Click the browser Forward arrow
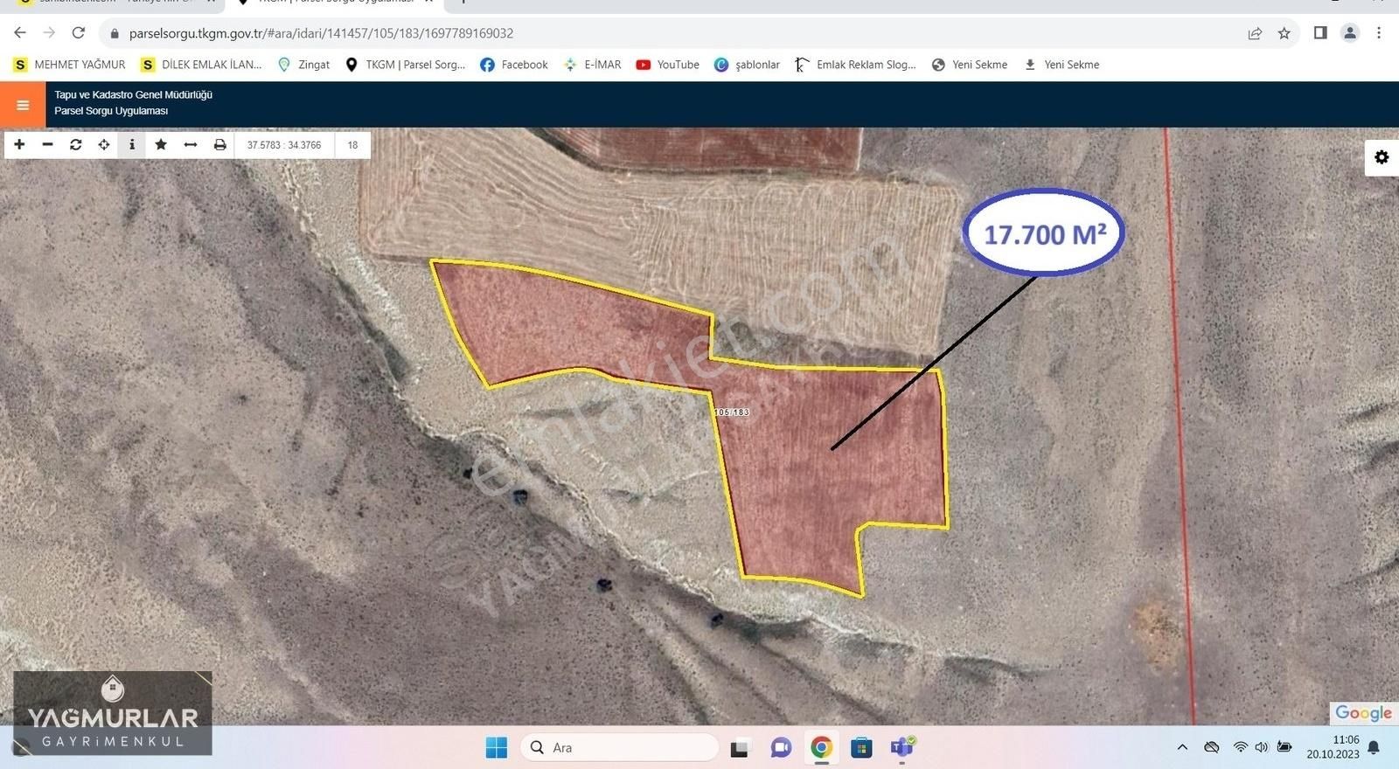The image size is (1399, 769). (49, 33)
